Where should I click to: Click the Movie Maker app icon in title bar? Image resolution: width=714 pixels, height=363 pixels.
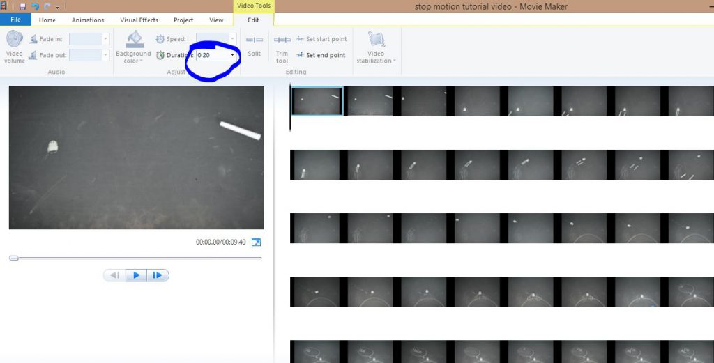(4, 6)
